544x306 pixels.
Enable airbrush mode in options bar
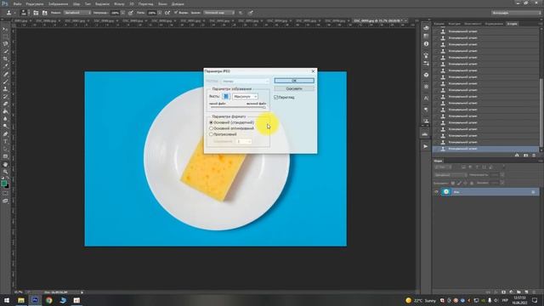tap(167, 13)
